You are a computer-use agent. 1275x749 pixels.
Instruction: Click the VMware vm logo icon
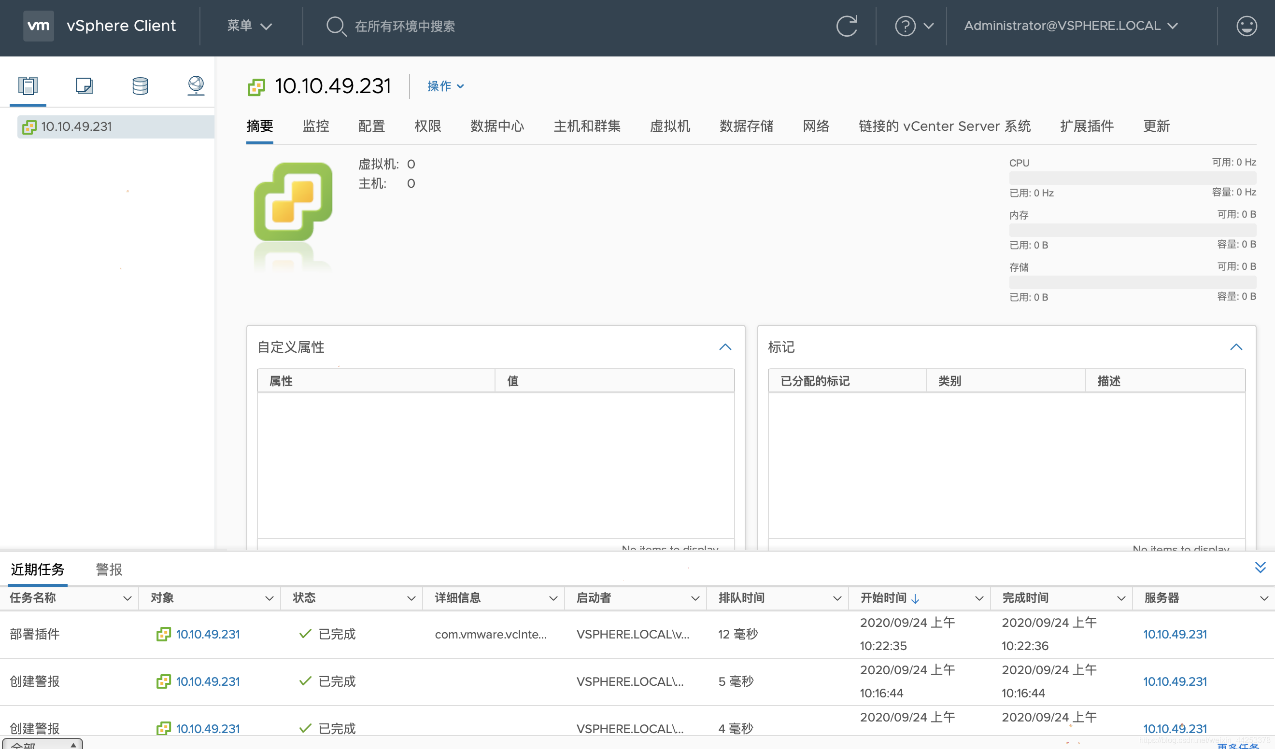(39, 26)
